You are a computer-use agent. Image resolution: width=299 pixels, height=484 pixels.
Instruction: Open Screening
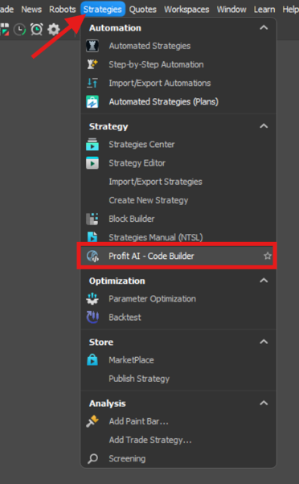[178, 459]
